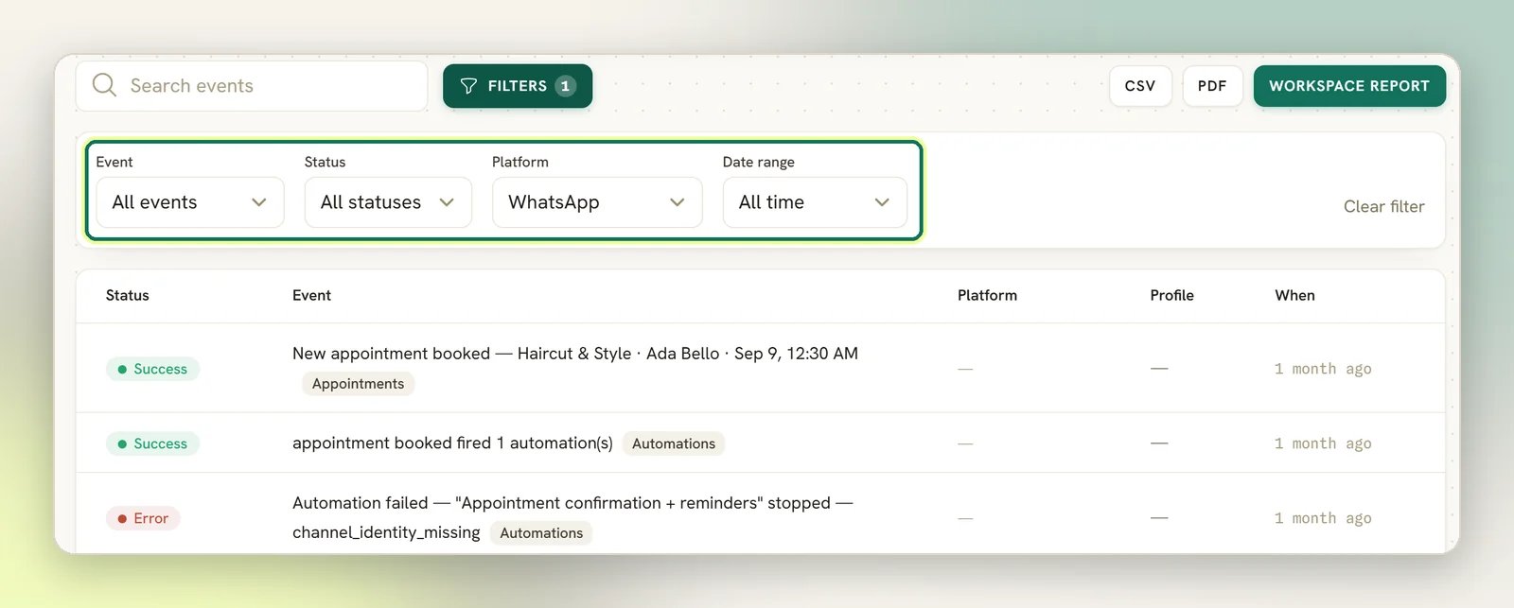The image size is (1514, 608).
Task: Click the Clear filter link
Action: 1383,206
